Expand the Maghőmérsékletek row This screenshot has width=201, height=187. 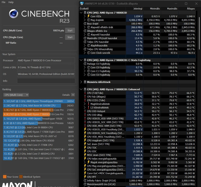85,104
